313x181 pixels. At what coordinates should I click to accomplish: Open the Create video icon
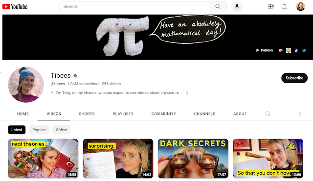click(270, 6)
